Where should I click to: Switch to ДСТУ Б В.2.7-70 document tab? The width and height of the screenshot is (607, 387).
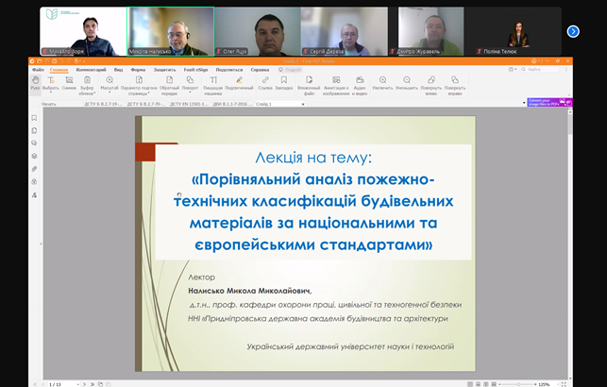[x=146, y=104]
